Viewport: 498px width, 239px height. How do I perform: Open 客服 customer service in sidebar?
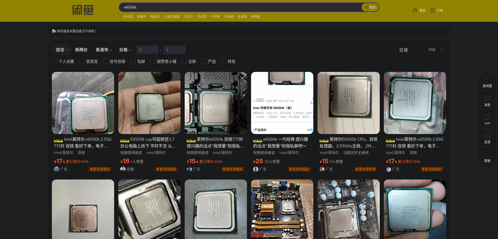[x=487, y=157]
